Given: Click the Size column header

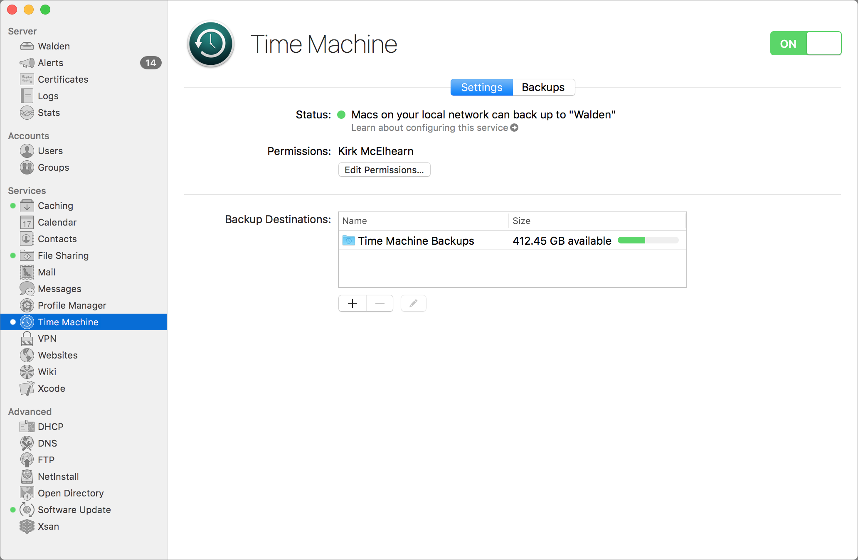Looking at the screenshot, I should tap(597, 221).
